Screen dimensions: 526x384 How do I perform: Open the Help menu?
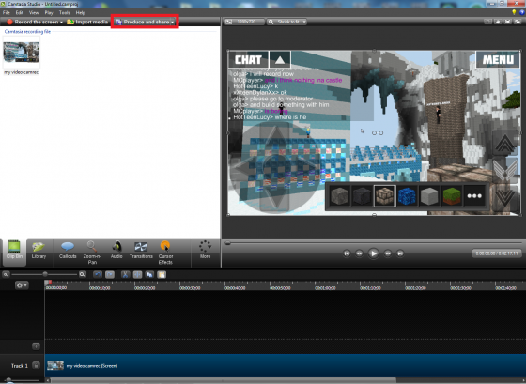tap(81, 13)
